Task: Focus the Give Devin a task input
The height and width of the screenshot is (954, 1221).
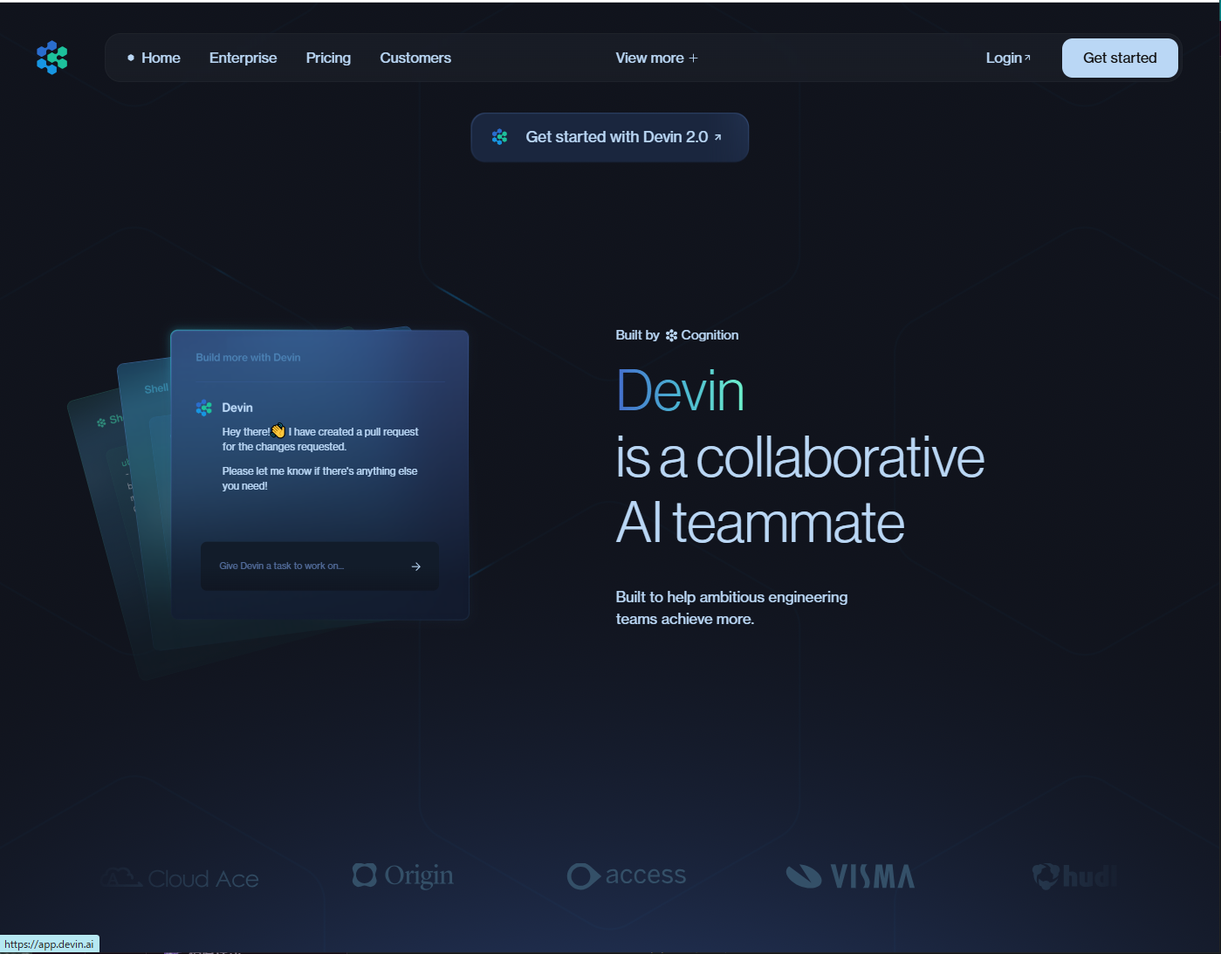Action: coord(319,566)
